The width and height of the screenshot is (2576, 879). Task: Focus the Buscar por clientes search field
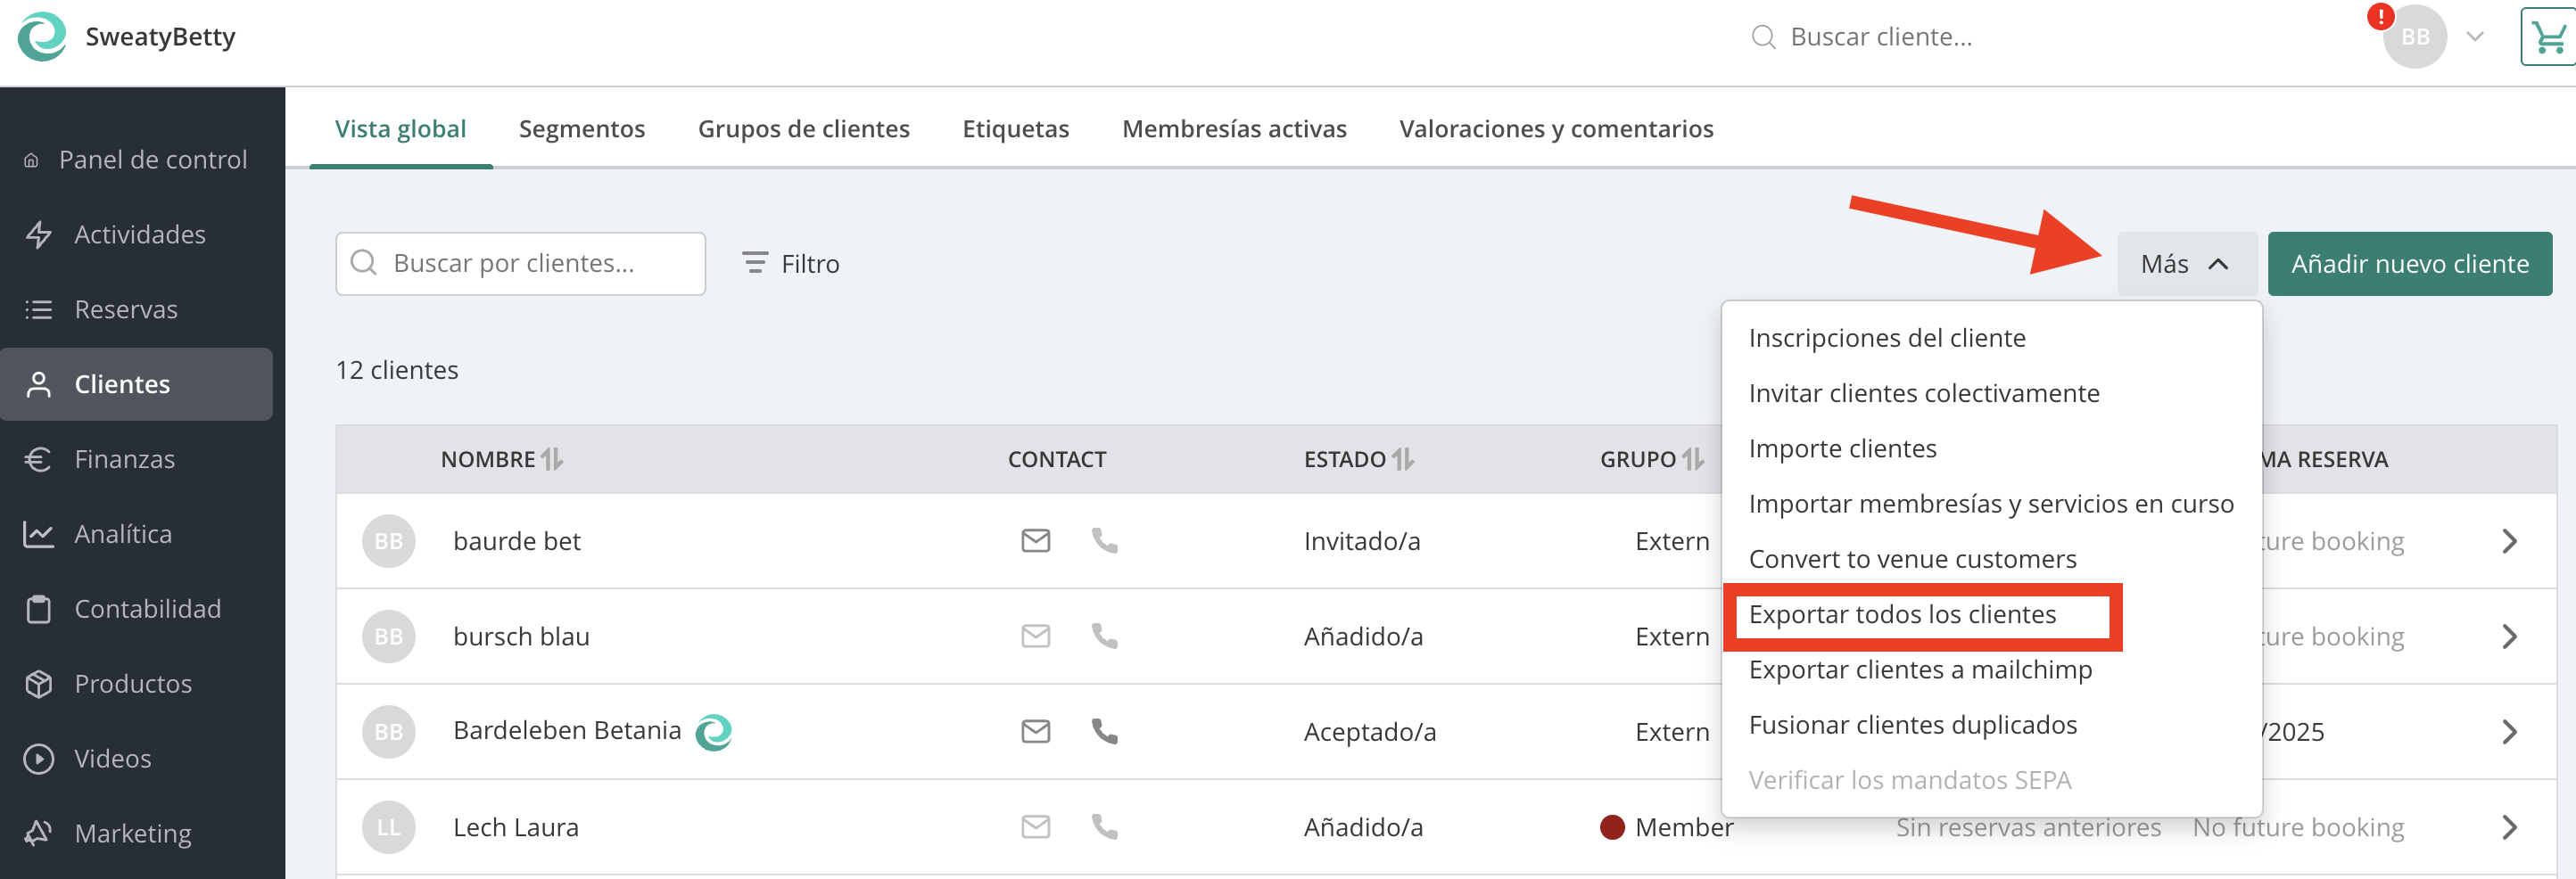click(520, 264)
